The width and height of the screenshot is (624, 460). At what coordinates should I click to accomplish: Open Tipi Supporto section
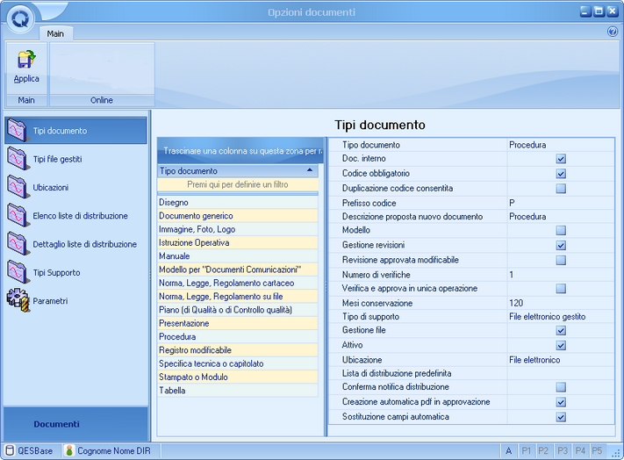click(75, 272)
